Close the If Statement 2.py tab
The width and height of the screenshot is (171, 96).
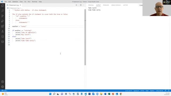pyautogui.click(x=20, y=5)
